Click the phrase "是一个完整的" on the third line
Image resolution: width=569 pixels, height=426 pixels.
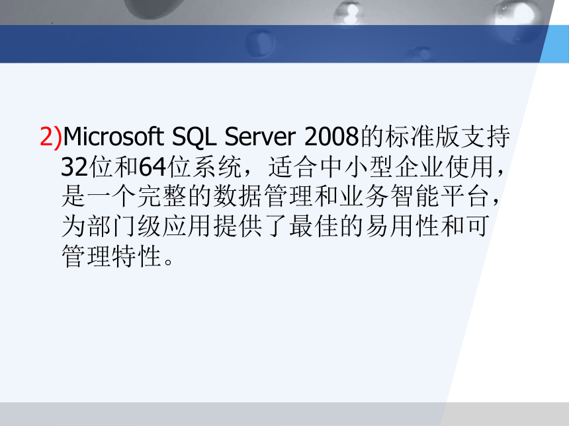pyautogui.click(x=136, y=197)
